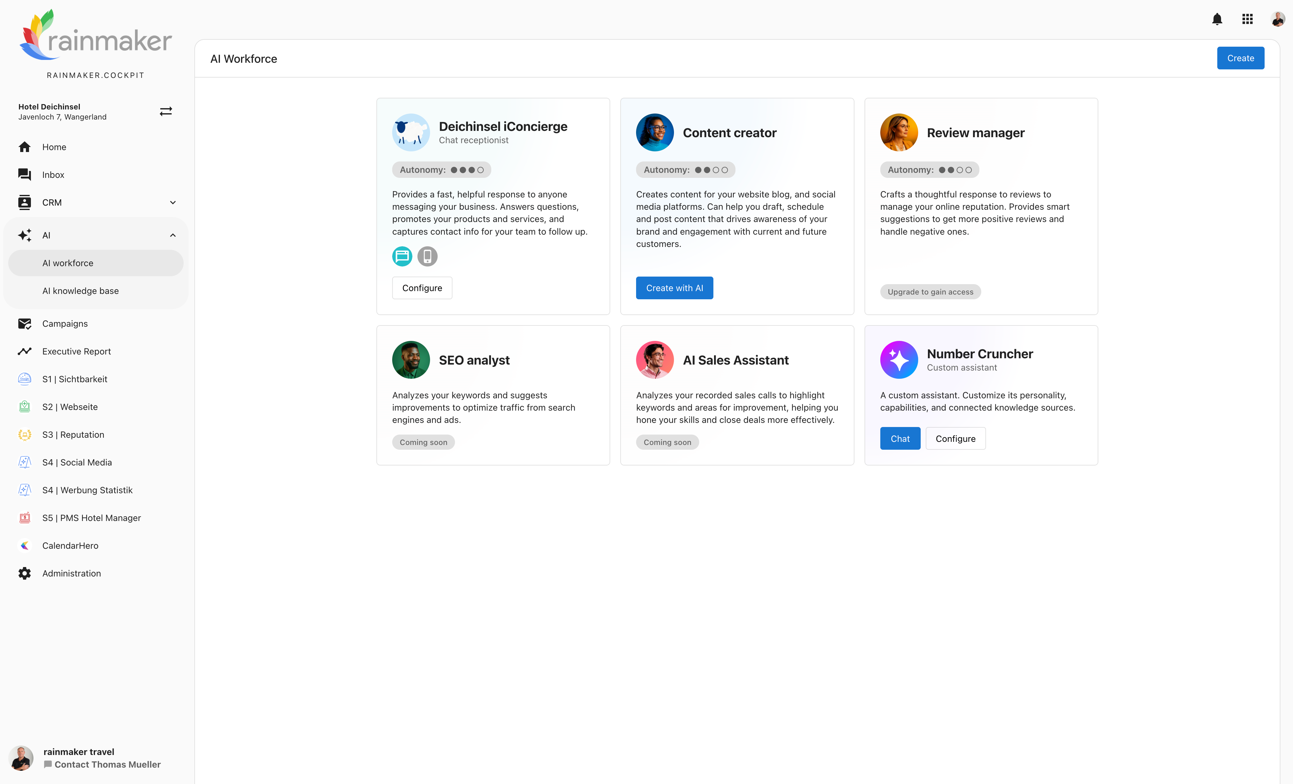Click the hotel switcher arrows next to Hotel Deichinsel
Image resolution: width=1293 pixels, height=784 pixels.
pyautogui.click(x=166, y=111)
